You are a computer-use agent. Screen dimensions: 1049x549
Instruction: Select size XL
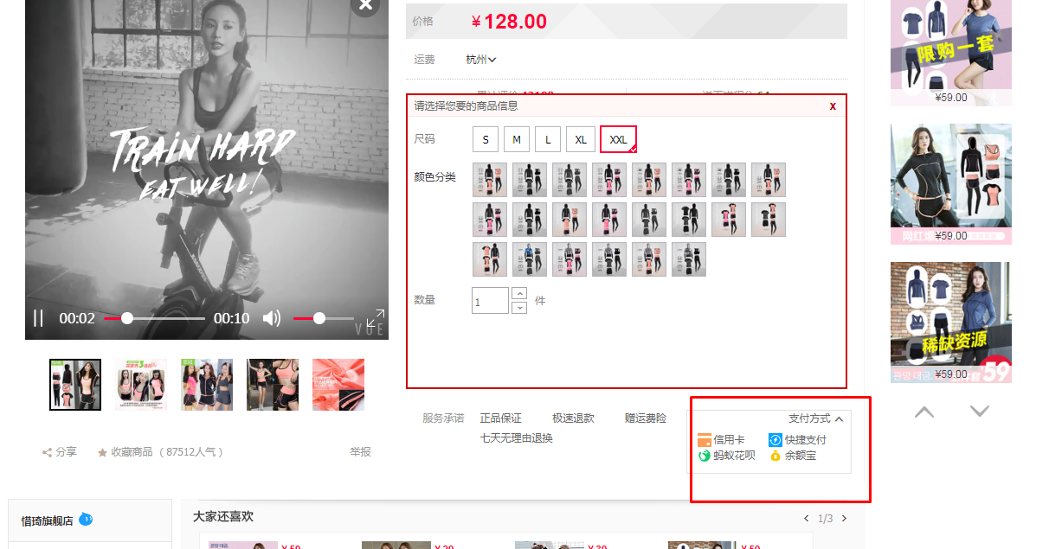point(581,139)
